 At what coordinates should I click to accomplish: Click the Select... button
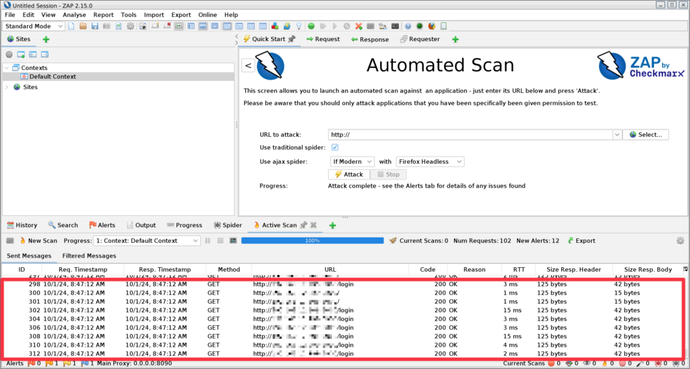tap(646, 135)
